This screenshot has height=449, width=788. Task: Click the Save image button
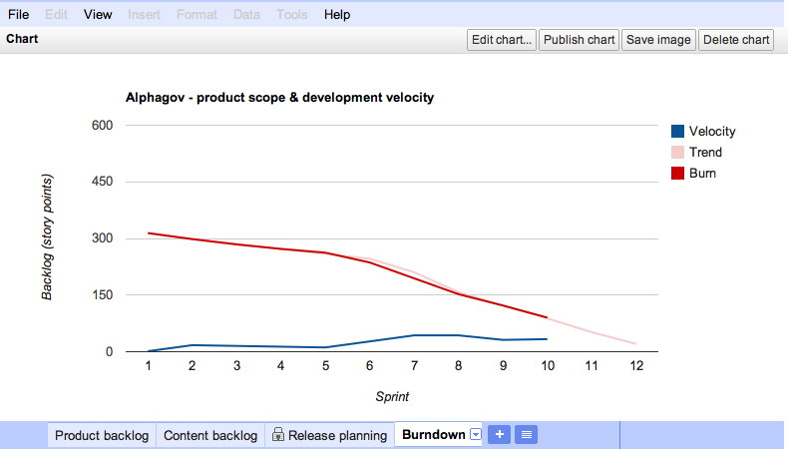pyautogui.click(x=658, y=40)
